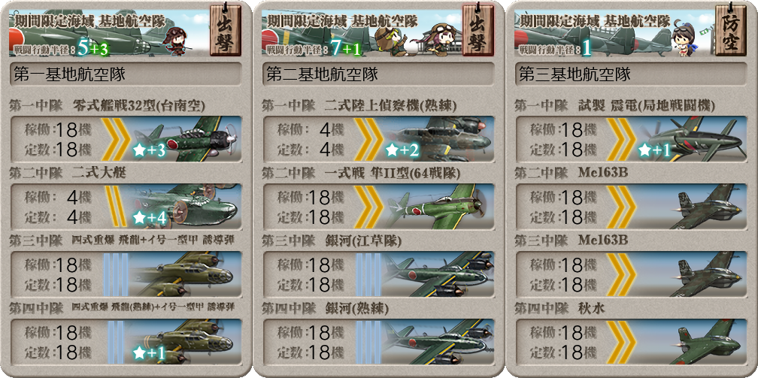Click proficiency chevrons on 零式艦戦32型 slot
This screenshot has width=758, height=378.
pyautogui.click(x=116, y=139)
